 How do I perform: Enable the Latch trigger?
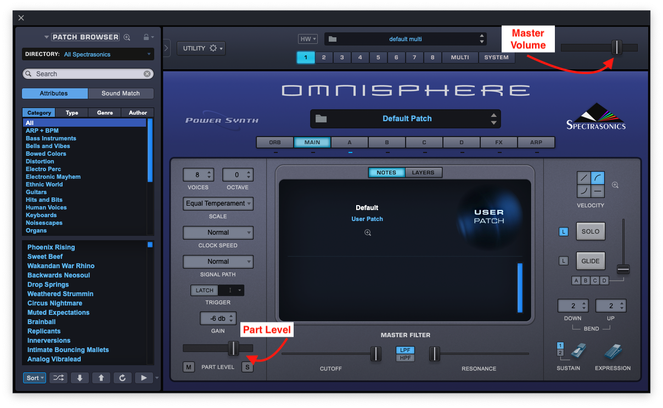pos(205,291)
